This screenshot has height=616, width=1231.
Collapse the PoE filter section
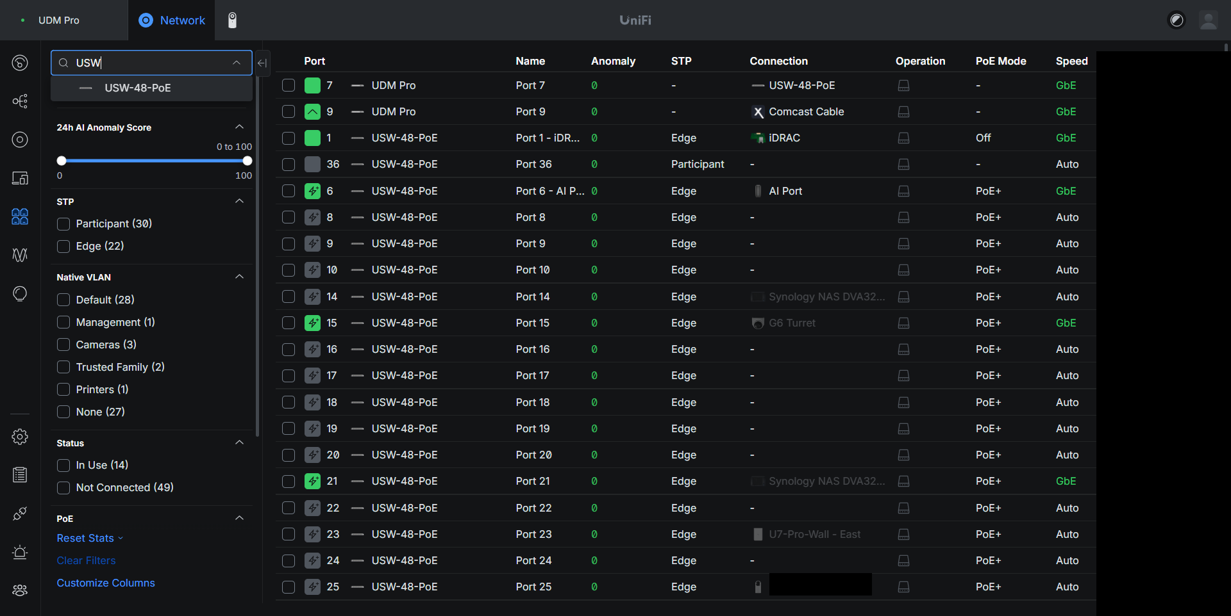coord(239,518)
